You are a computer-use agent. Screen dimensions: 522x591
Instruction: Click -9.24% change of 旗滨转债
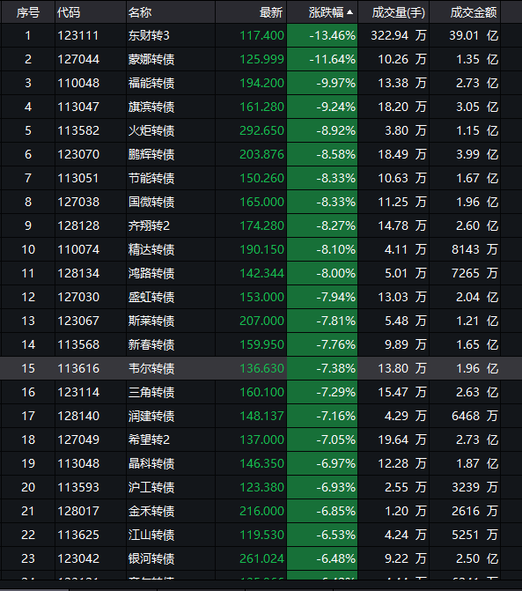coord(336,107)
